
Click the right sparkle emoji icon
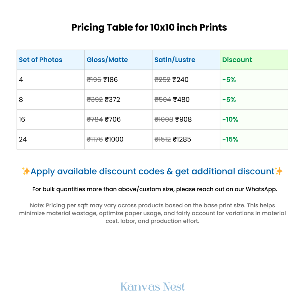click(279, 171)
